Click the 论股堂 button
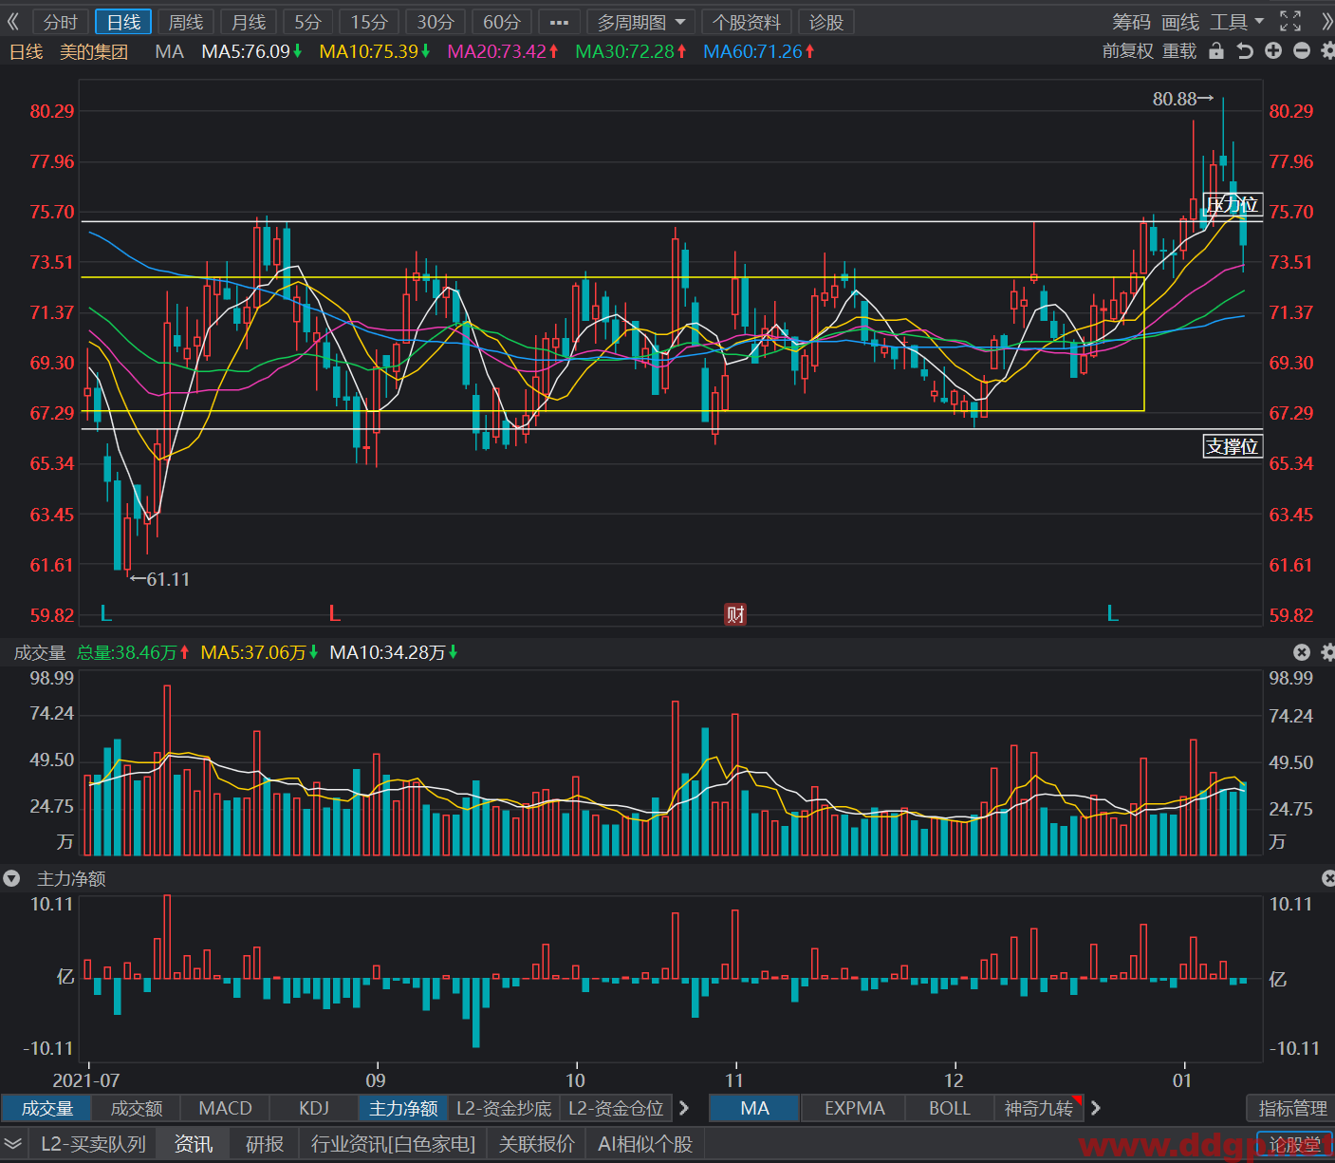 [1294, 1145]
